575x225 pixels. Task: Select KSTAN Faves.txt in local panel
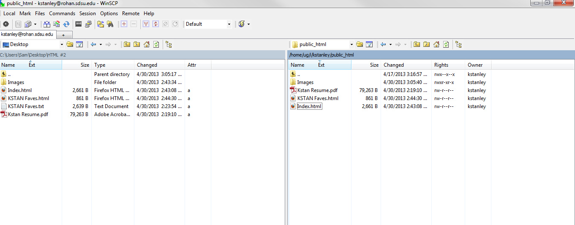click(x=26, y=106)
